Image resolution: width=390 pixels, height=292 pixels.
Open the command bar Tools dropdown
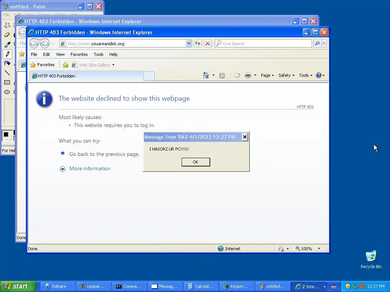(x=306, y=75)
